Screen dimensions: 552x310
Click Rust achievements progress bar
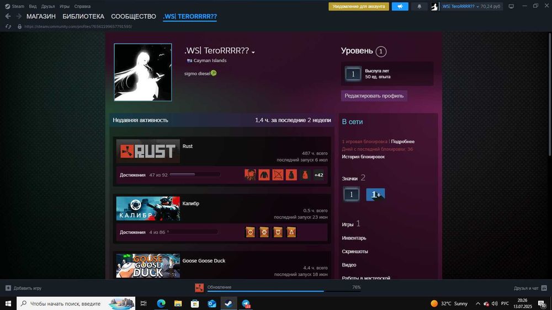click(x=195, y=174)
